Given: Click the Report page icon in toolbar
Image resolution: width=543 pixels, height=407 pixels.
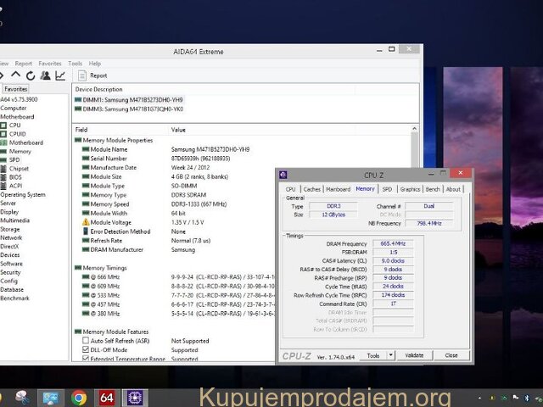Looking at the screenshot, I should click(x=82, y=75).
